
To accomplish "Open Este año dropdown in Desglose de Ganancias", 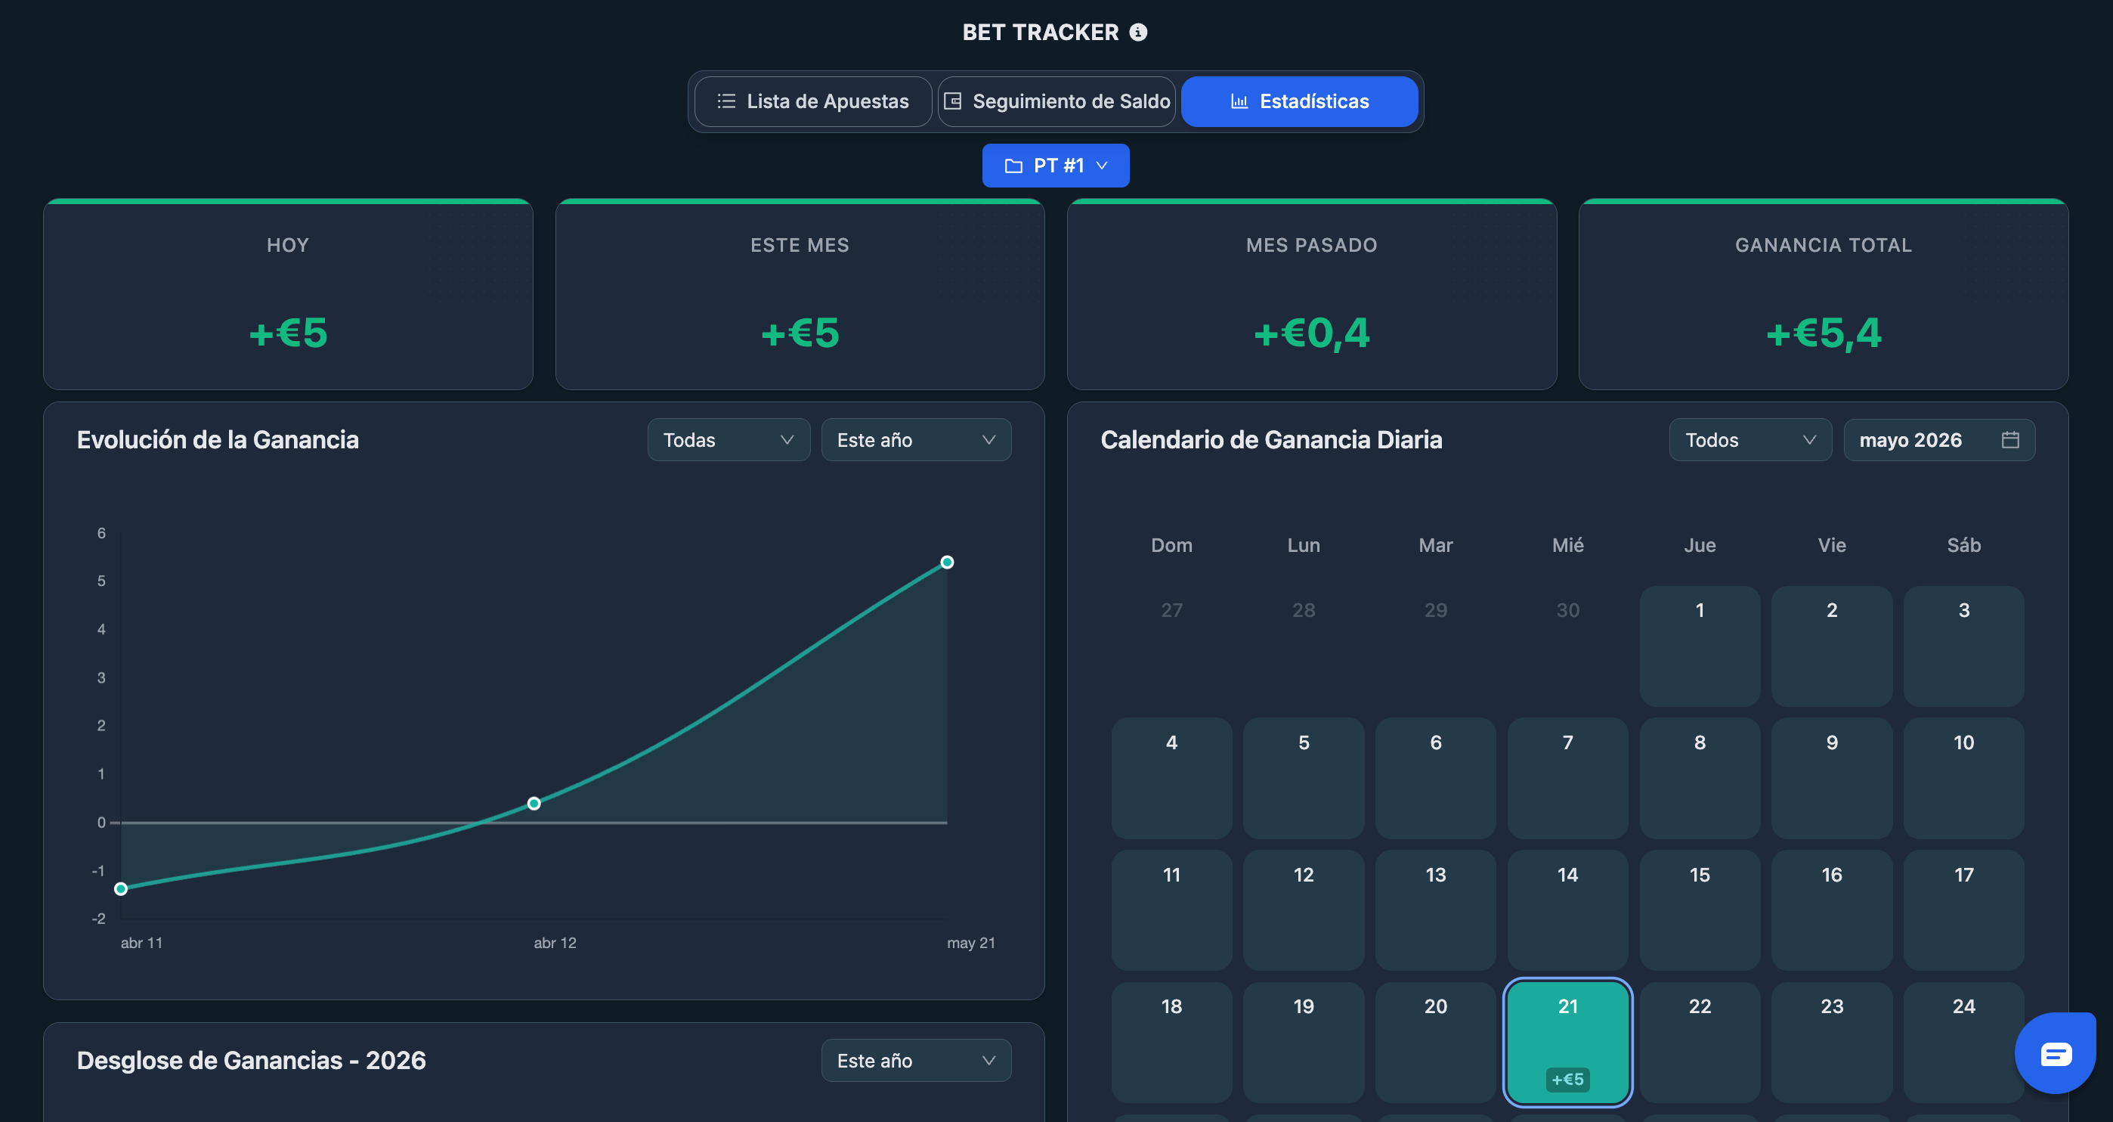I will click(916, 1061).
